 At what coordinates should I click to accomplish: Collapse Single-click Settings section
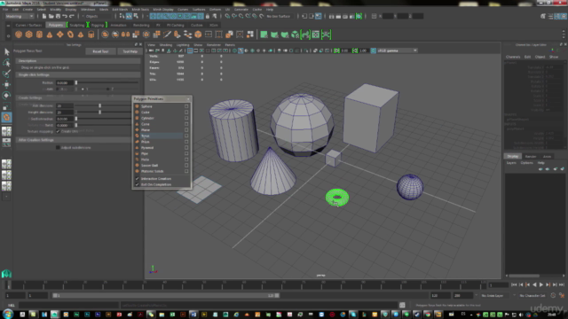point(78,74)
